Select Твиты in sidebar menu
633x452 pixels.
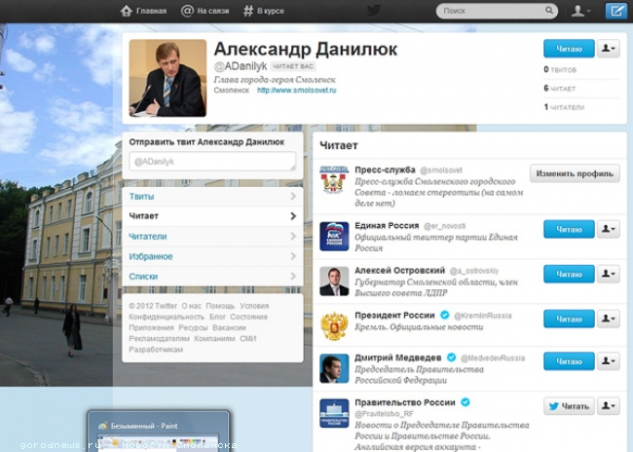pyautogui.click(x=211, y=196)
